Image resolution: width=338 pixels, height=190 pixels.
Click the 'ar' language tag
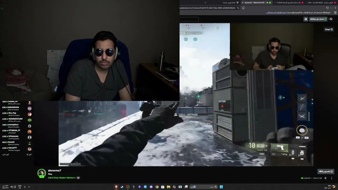(x=78, y=178)
